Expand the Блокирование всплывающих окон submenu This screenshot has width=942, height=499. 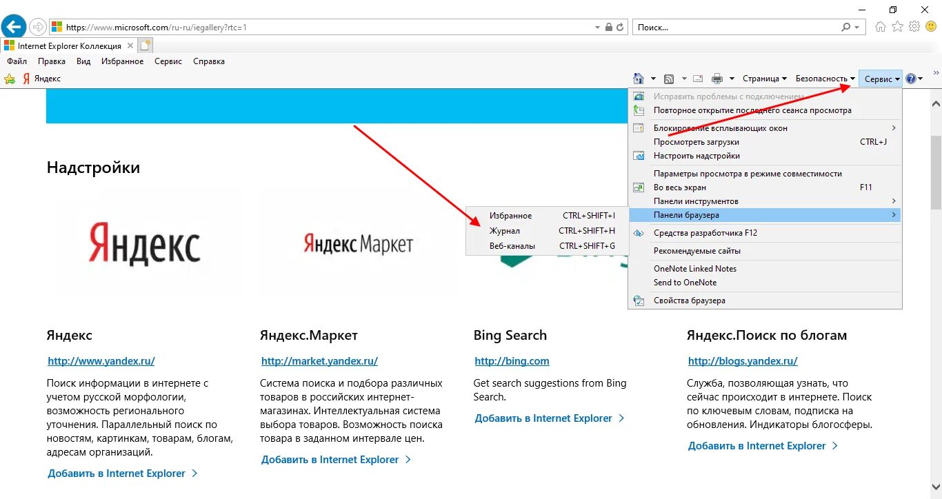click(764, 128)
